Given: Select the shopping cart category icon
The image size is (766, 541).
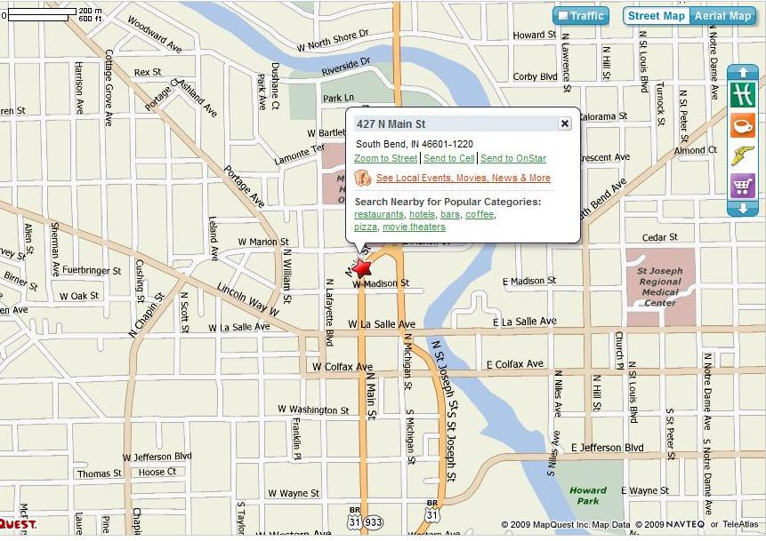Looking at the screenshot, I should 743,186.
